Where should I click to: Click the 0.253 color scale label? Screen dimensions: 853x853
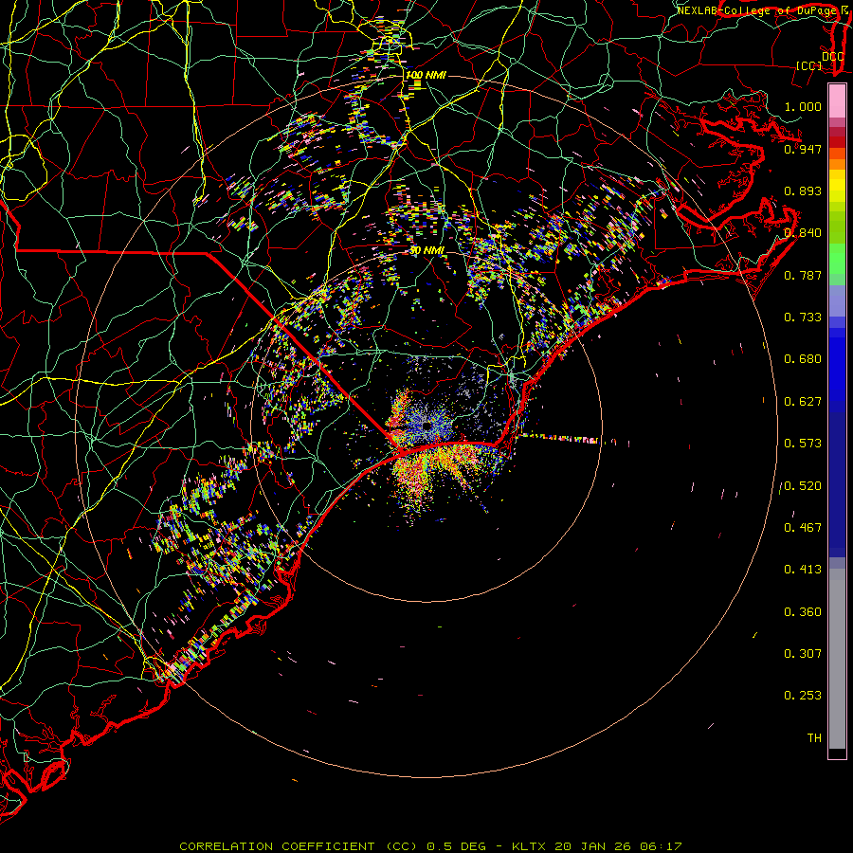(803, 696)
